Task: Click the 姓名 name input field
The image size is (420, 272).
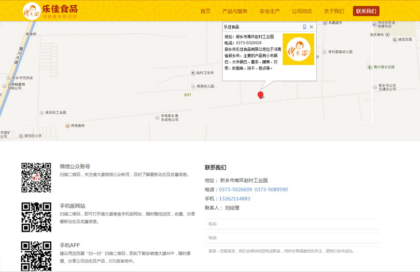Action: [293, 224]
